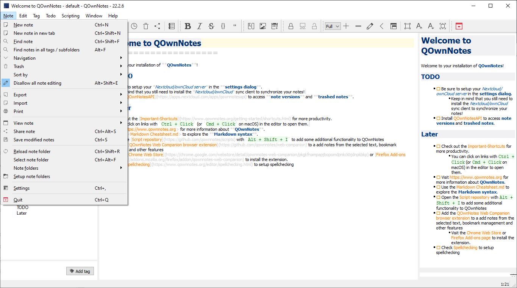The height and width of the screenshot is (288, 517).
Task: Click the first closed padlock encrypt icon
Action: [x=291, y=26]
